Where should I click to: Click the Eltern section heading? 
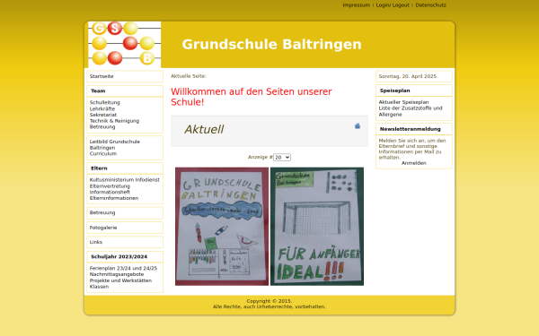coord(99,168)
